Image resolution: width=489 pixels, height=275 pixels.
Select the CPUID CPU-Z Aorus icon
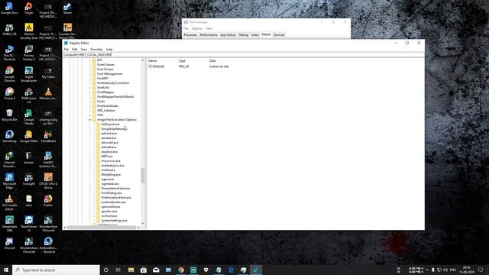tap(48, 181)
